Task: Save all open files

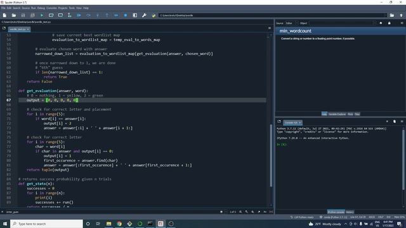Action: click(32, 15)
